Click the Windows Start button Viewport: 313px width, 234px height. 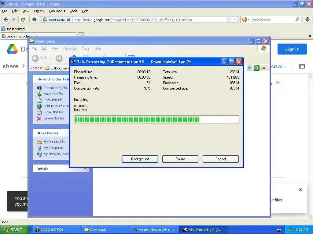pos(14,229)
